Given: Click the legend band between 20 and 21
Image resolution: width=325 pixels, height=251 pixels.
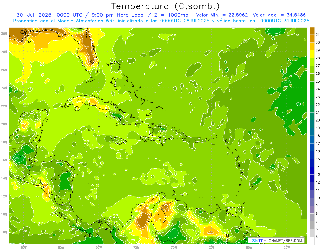Looking at the screenshot, I should point(312,116).
